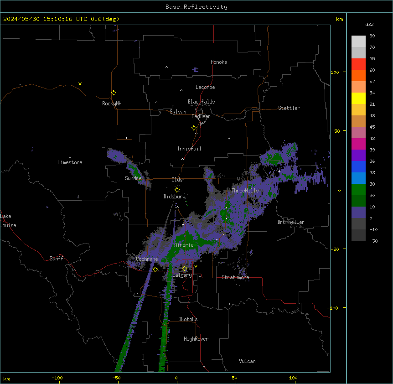Click the Stettler label

point(289,108)
